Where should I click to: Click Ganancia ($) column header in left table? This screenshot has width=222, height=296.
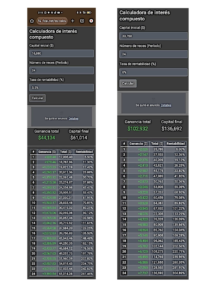(x=47, y=152)
